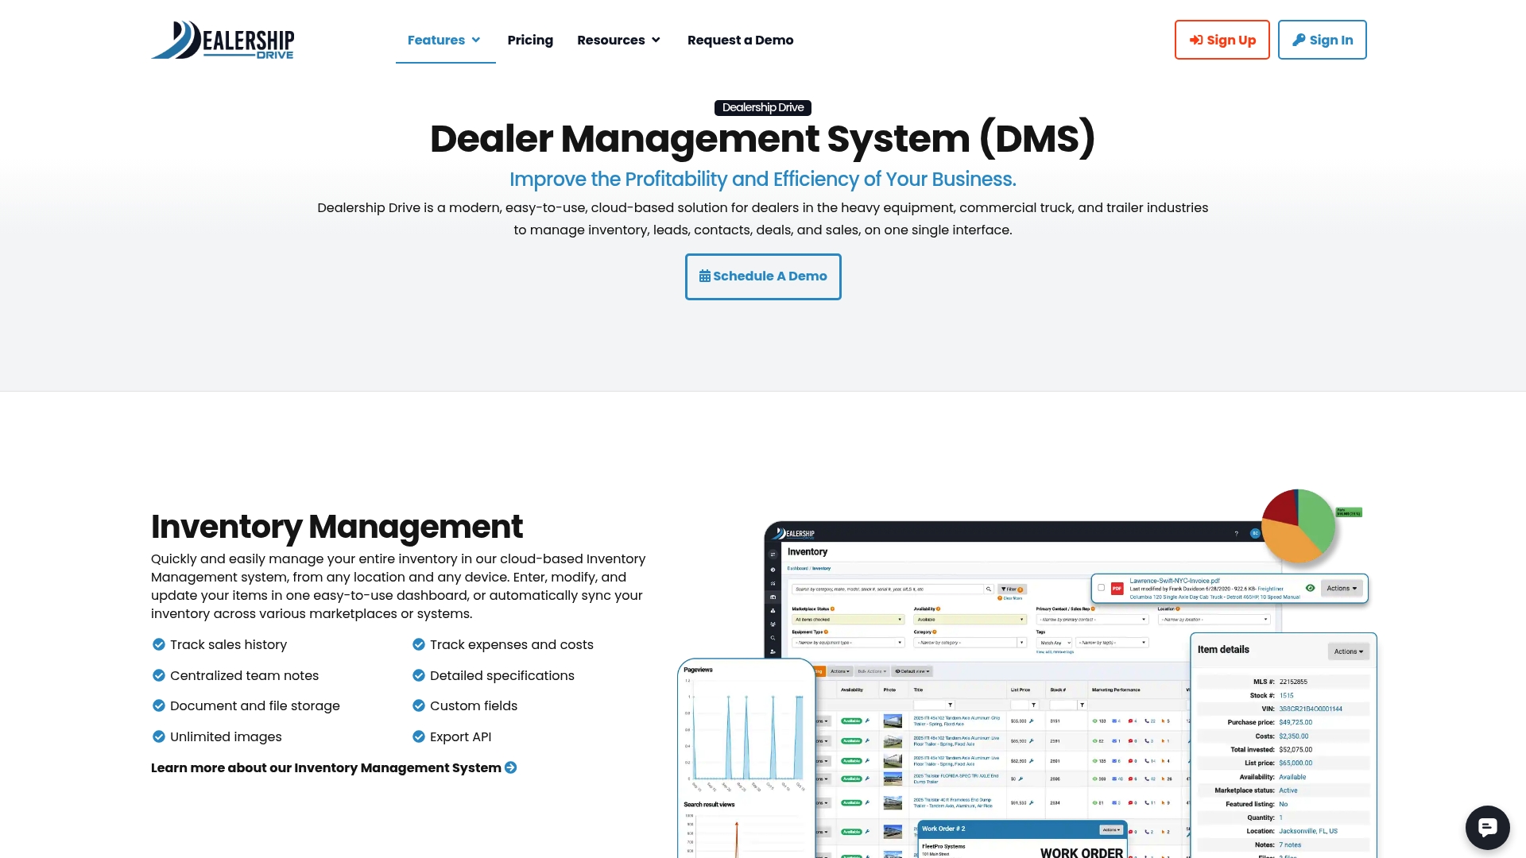Click the arrow icon after Inventory Management System
This screenshot has width=1526, height=858.
coord(511,767)
